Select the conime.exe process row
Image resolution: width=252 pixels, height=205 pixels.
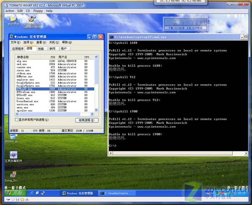(55, 67)
